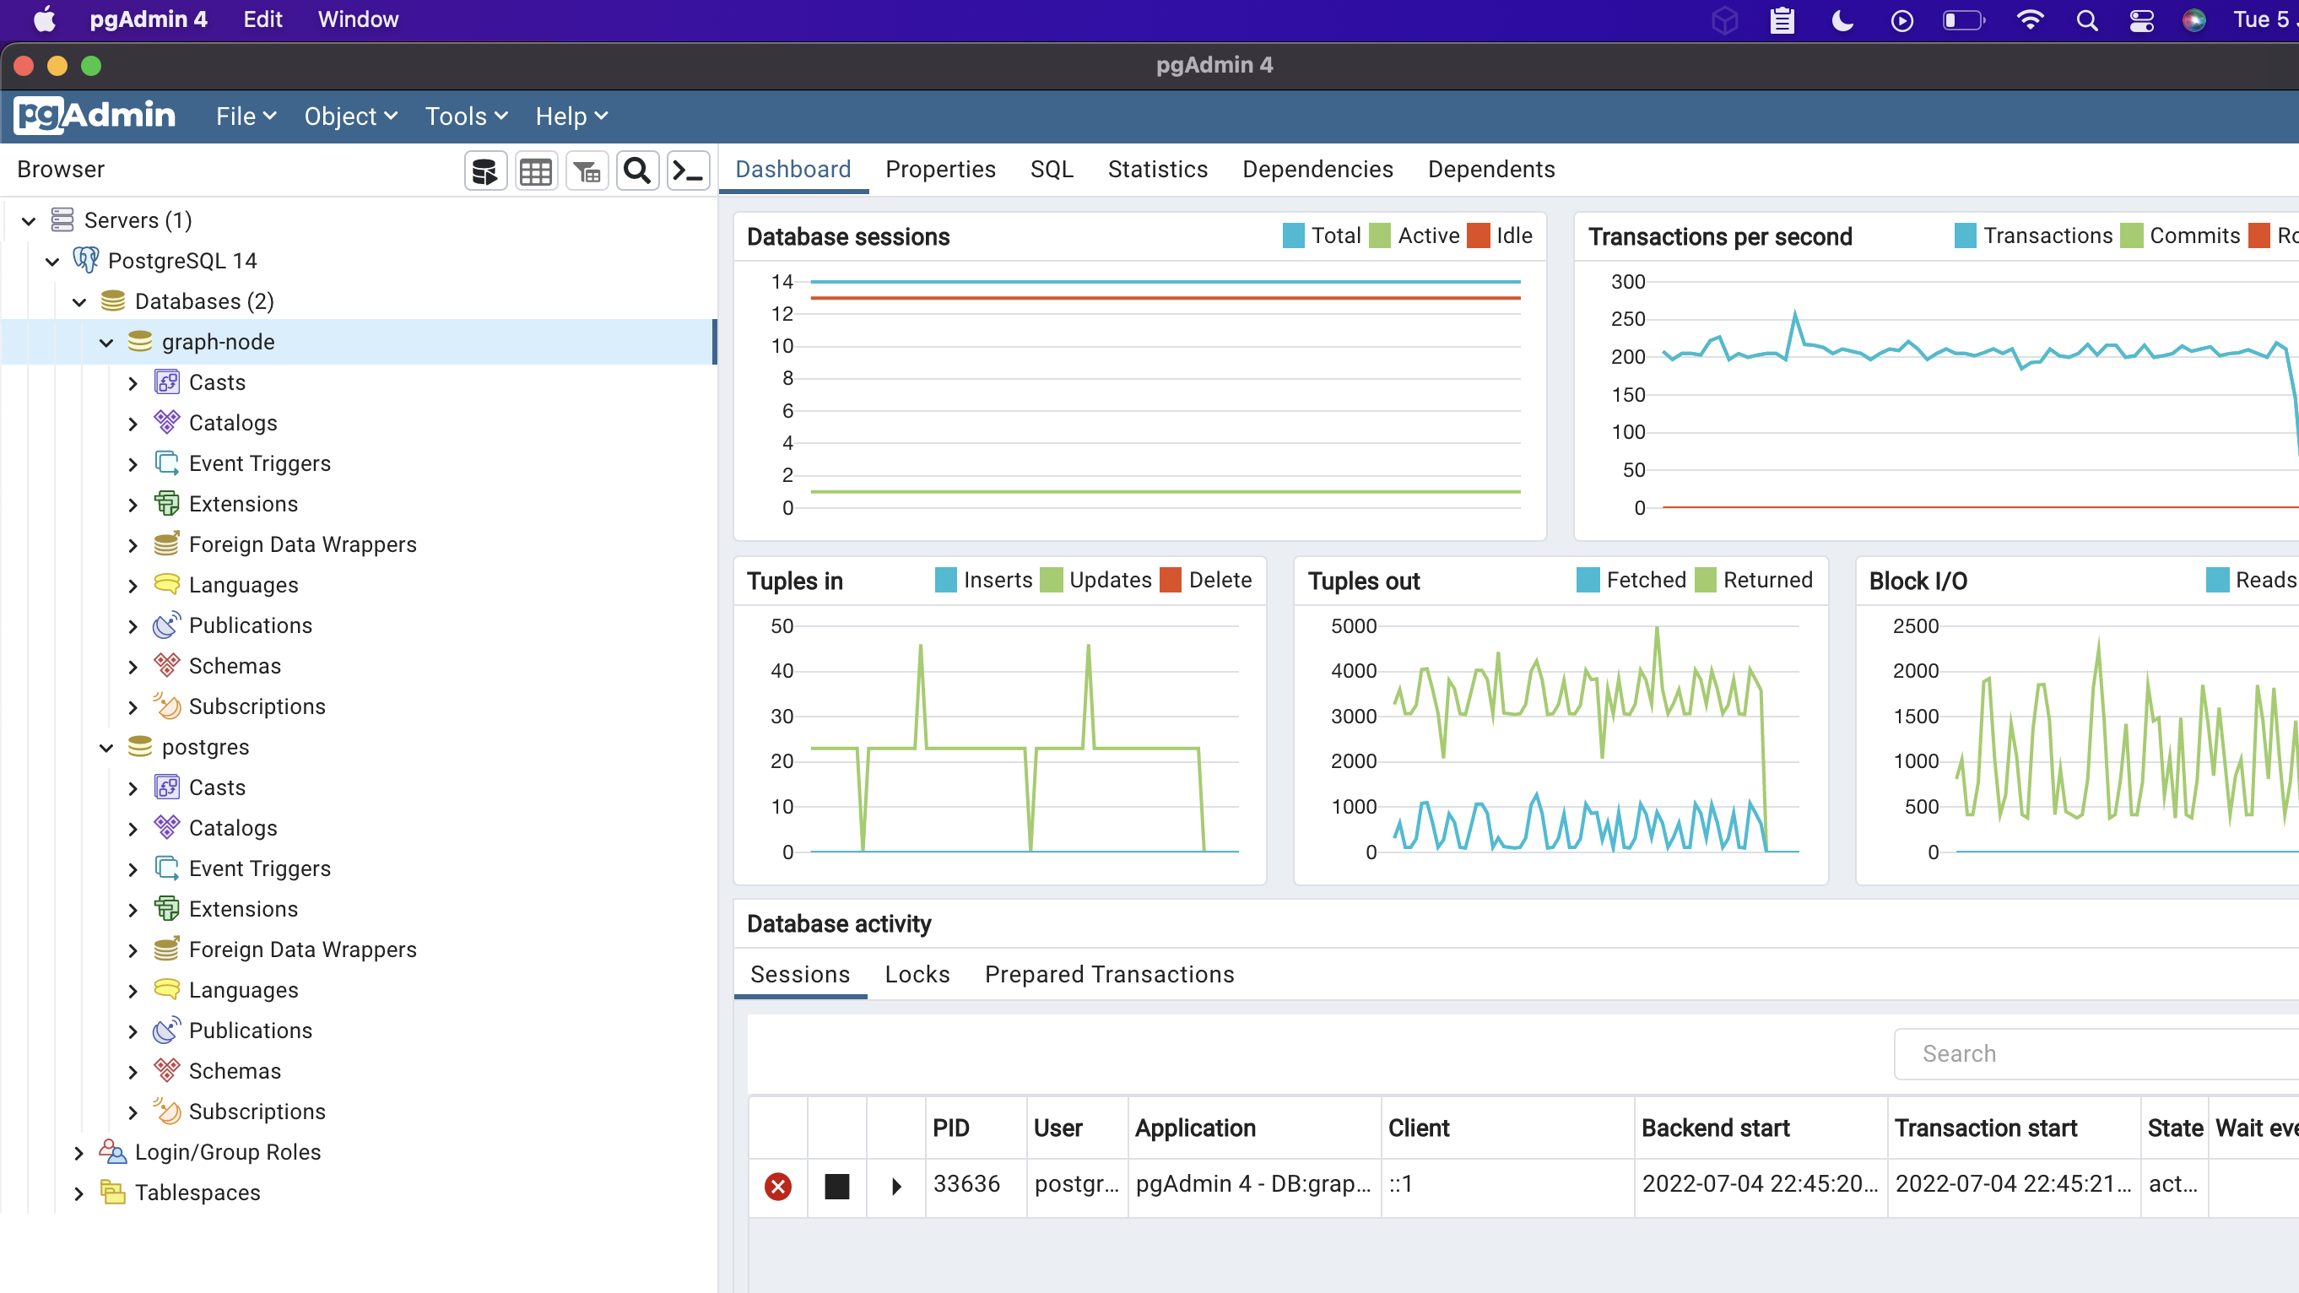
Task: Select Languages item under postgres database
Action: tap(244, 991)
